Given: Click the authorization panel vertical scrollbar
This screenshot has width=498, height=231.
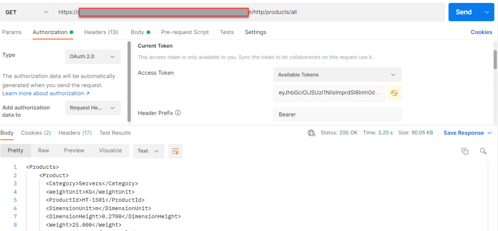Looking at the screenshot, I should [x=495, y=63].
